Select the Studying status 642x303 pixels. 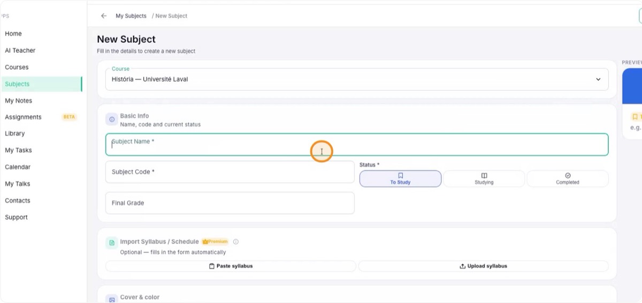tap(484, 179)
